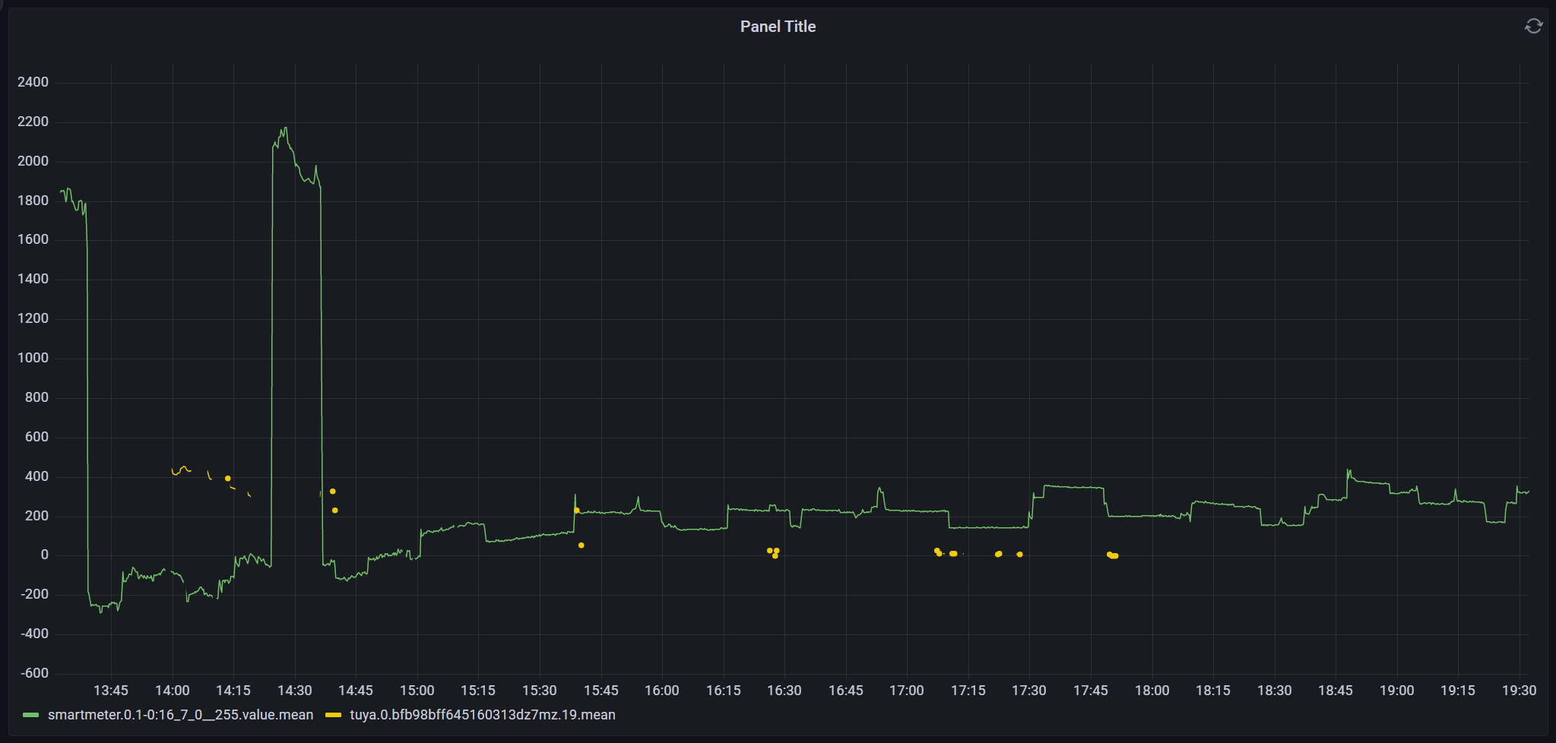Click the 15:00 time axis label

tap(417, 691)
